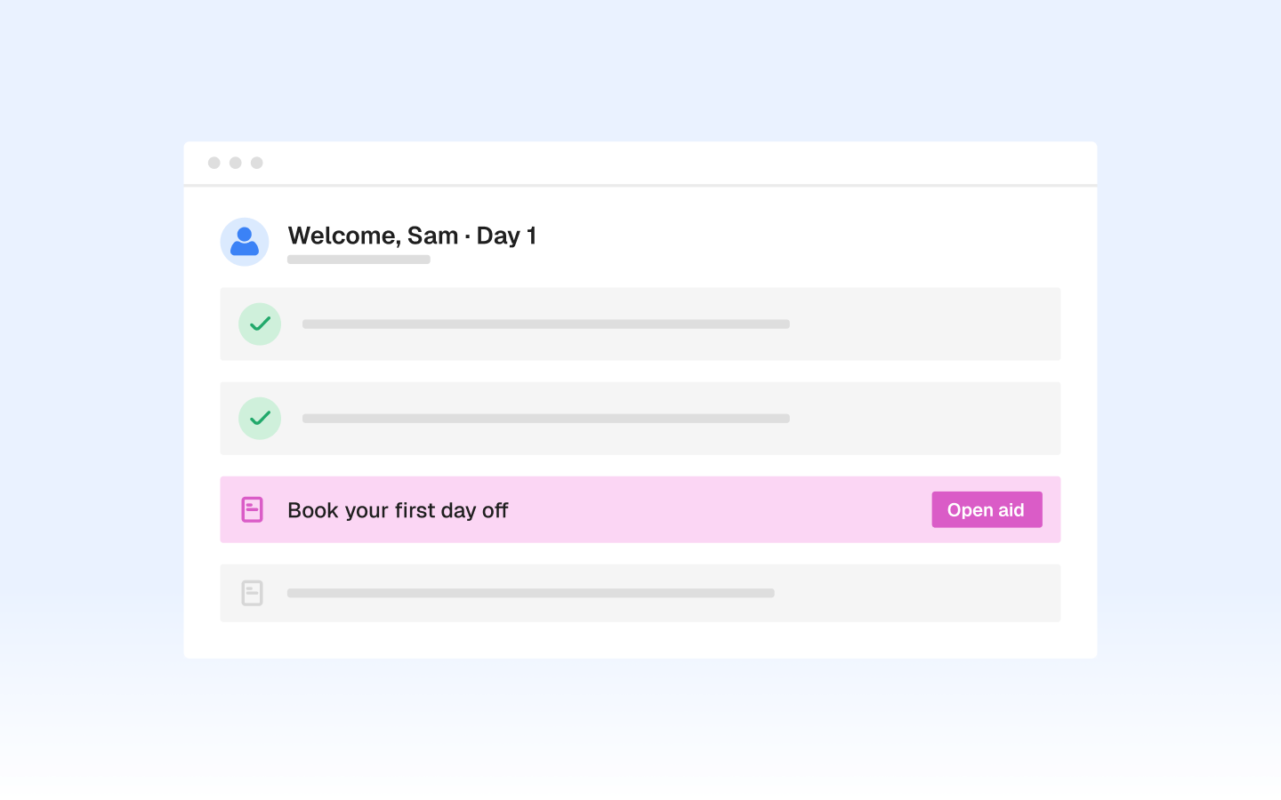Select the empty right side of the last pending row
Image resolution: width=1281 pixels, height=800 pixels.
tap(916, 593)
